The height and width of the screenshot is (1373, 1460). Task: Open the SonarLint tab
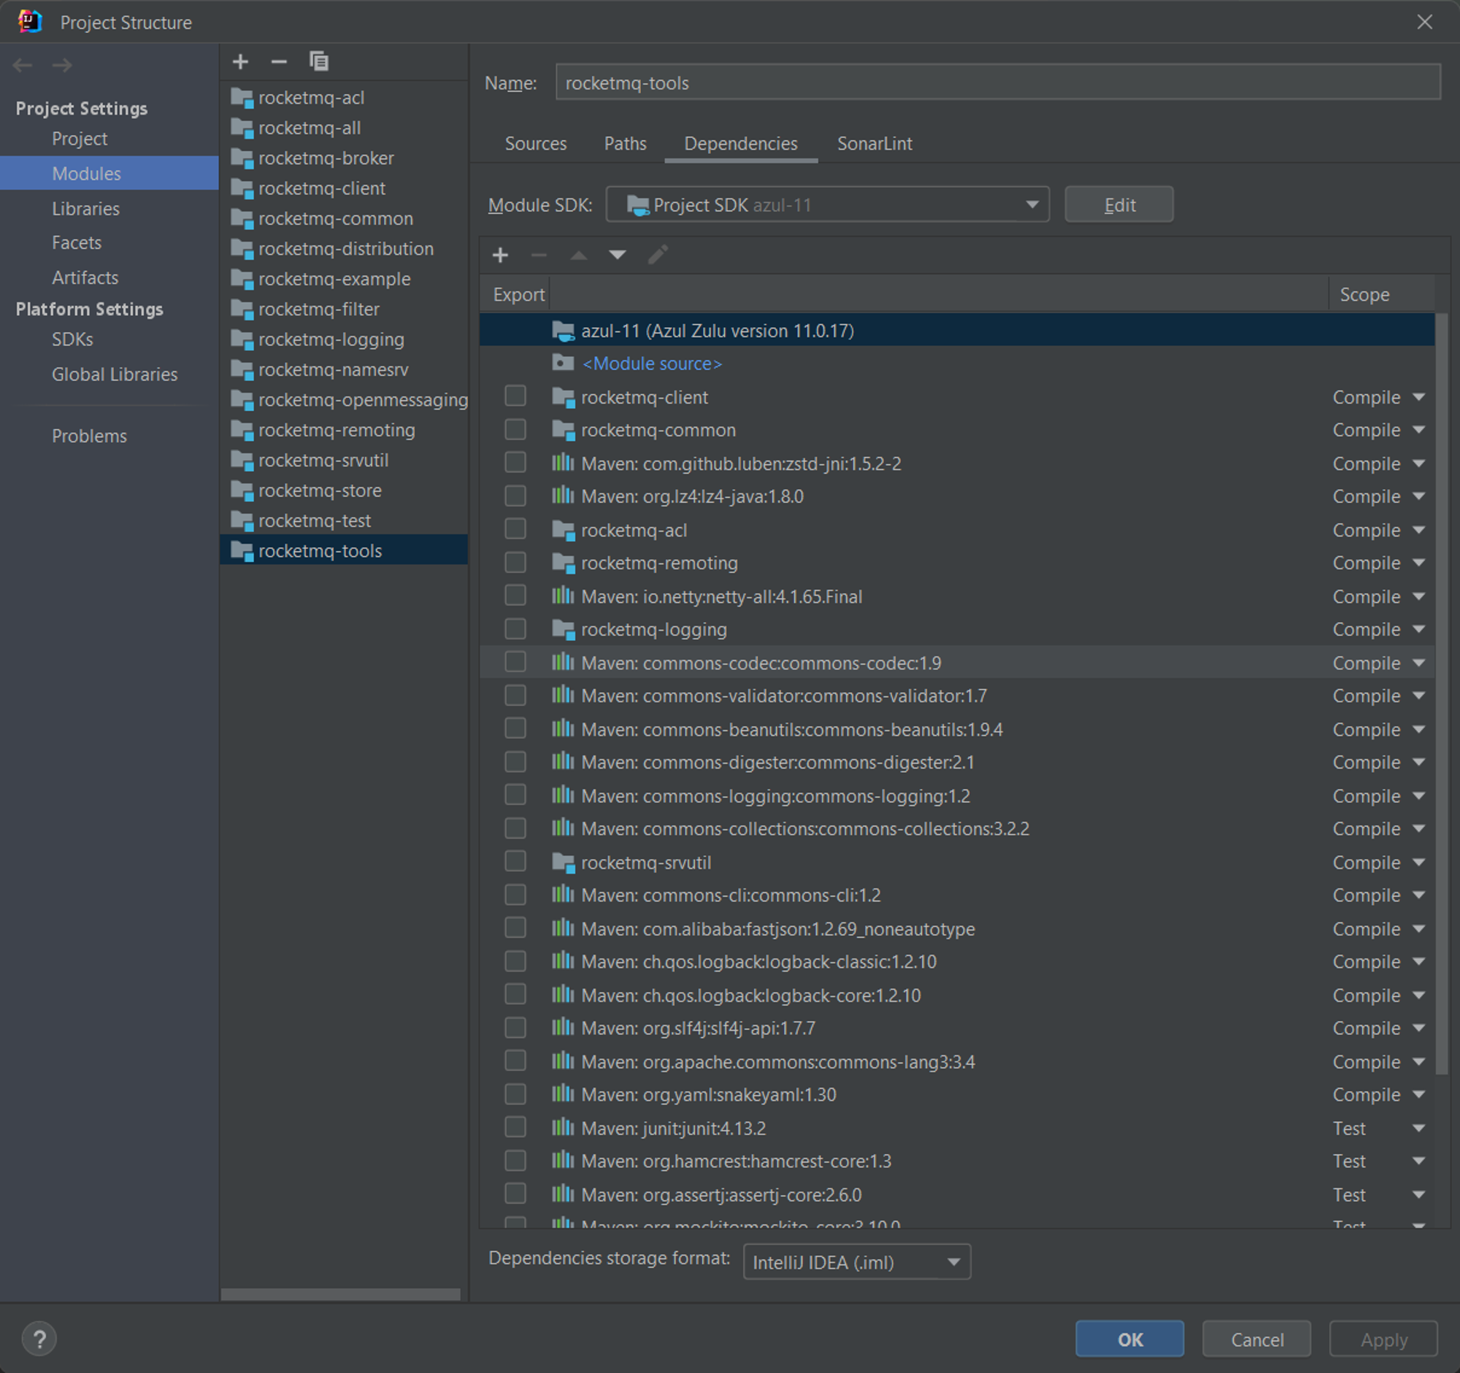pos(875,144)
